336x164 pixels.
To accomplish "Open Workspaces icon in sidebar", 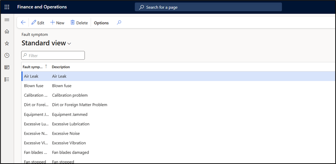I will pos(7,67).
